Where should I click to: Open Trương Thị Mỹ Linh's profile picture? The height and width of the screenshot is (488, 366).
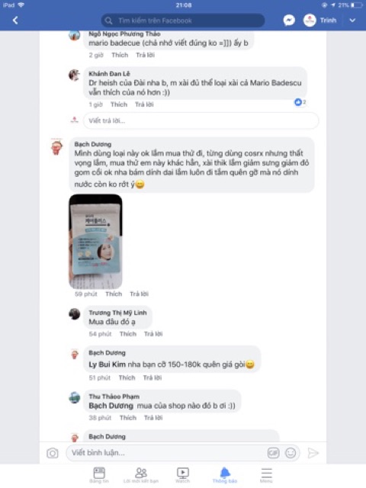(x=75, y=314)
